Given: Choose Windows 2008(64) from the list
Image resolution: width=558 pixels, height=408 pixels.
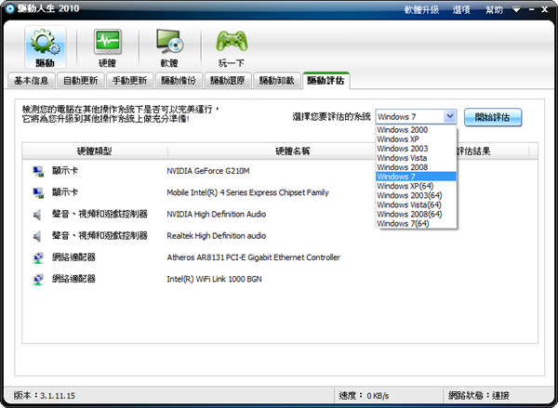Looking at the screenshot, I should point(417,214).
